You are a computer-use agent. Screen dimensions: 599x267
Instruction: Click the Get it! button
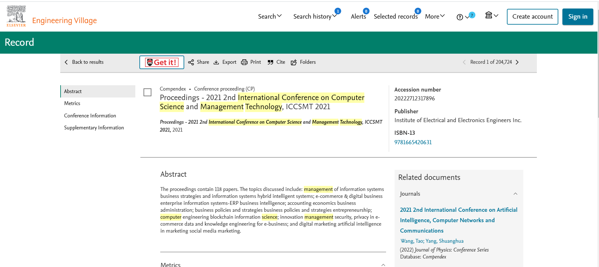[162, 62]
